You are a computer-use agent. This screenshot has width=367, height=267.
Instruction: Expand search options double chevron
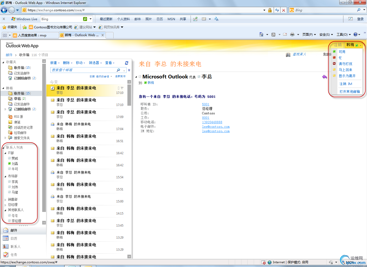click(x=129, y=70)
